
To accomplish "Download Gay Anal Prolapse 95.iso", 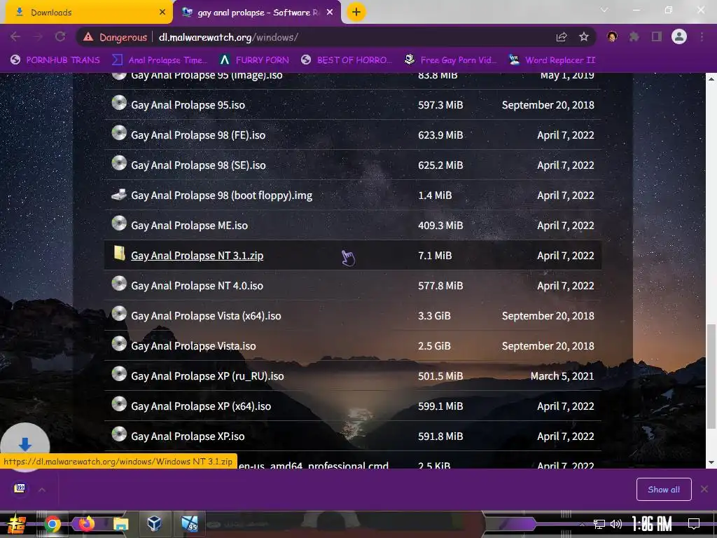I will pyautogui.click(x=188, y=105).
